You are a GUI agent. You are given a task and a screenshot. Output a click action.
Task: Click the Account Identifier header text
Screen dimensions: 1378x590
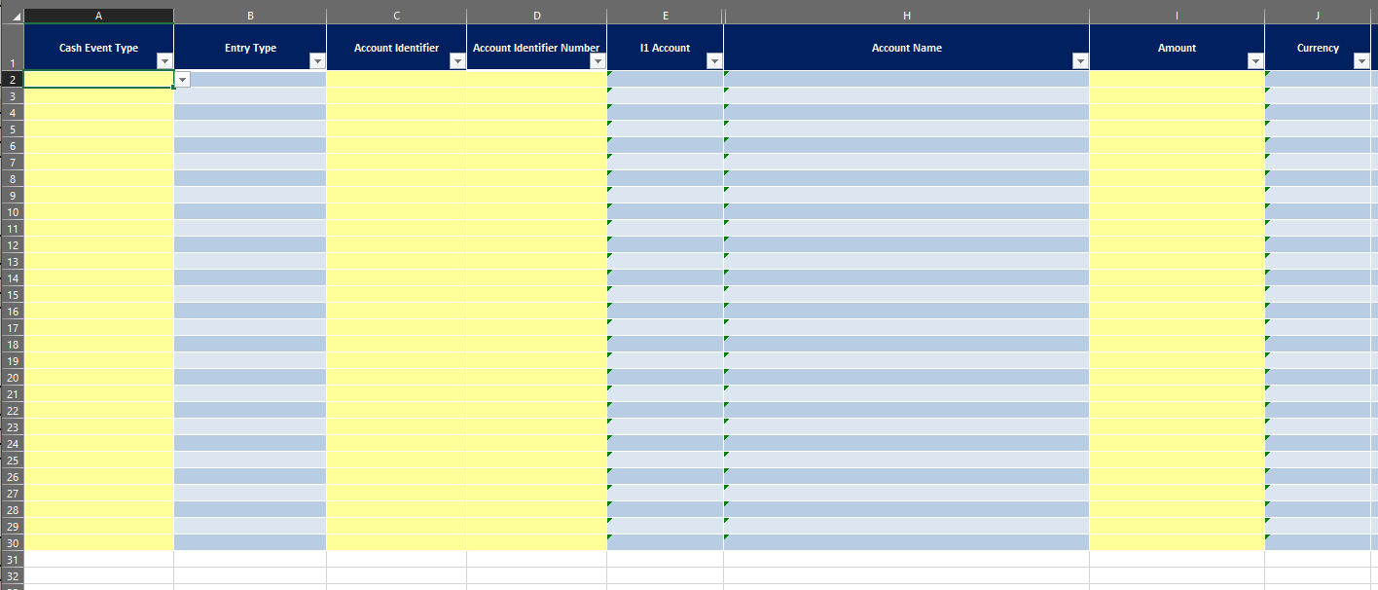tap(396, 48)
